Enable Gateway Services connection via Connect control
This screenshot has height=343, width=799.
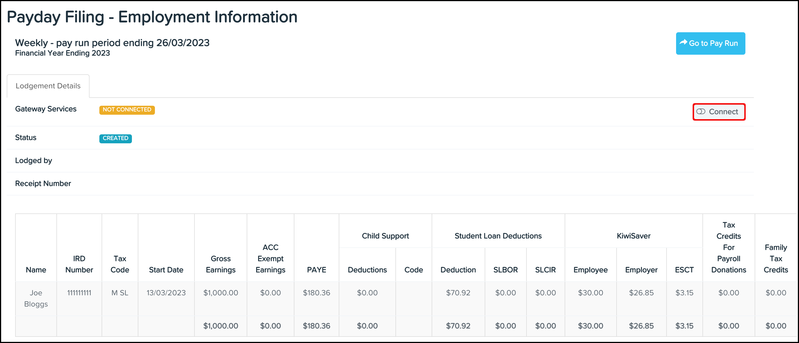pos(719,112)
